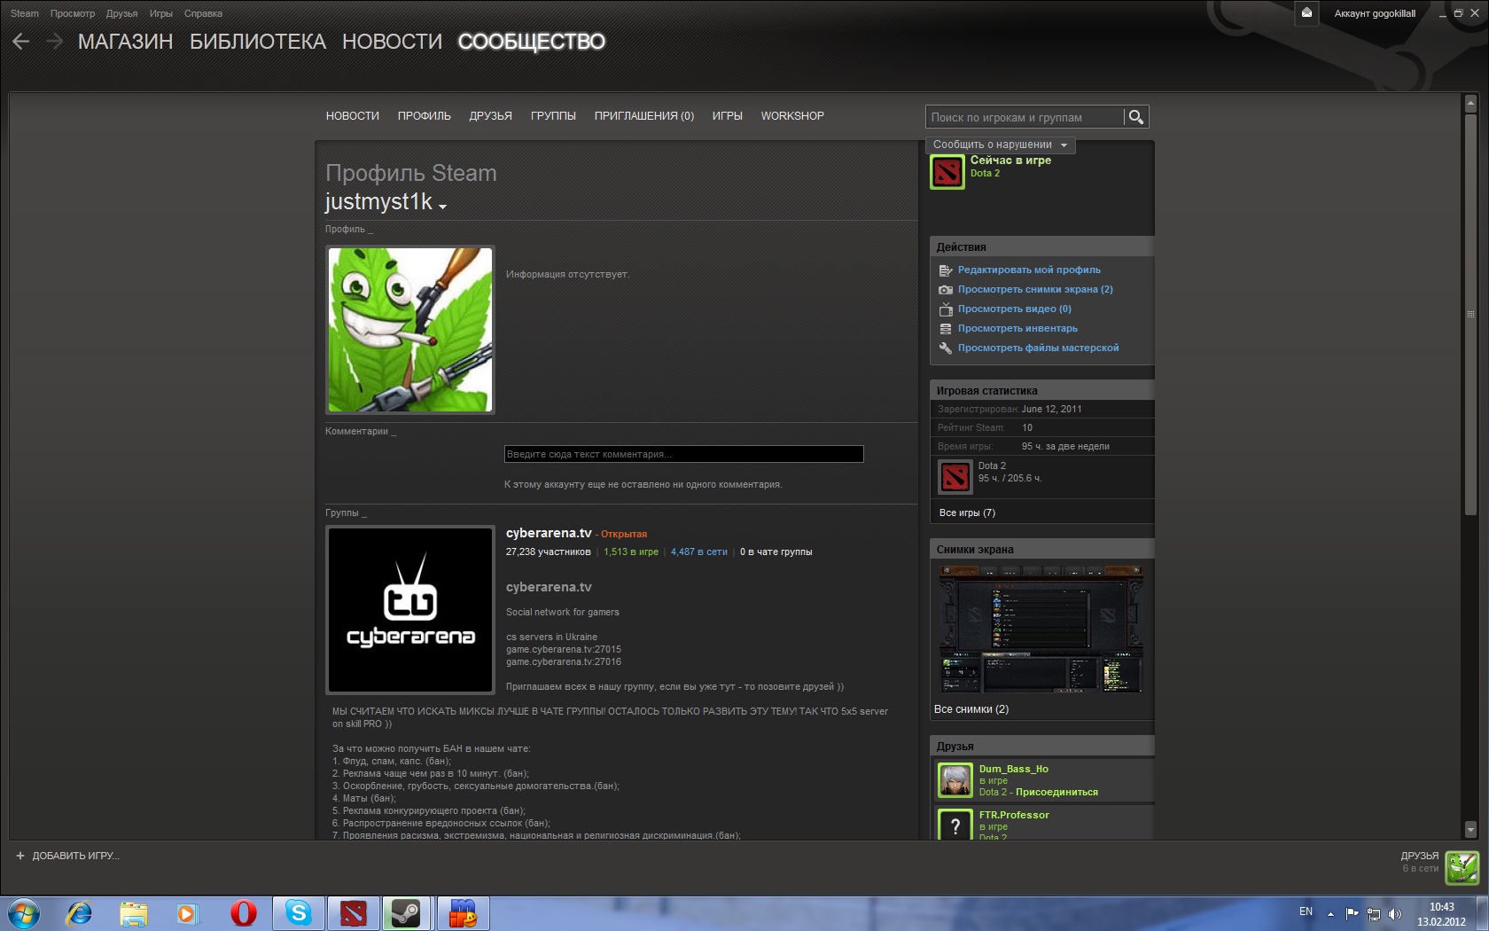Image resolution: width=1489 pixels, height=931 pixels.
Task: Click the screenshots camera icon
Action: point(946,290)
